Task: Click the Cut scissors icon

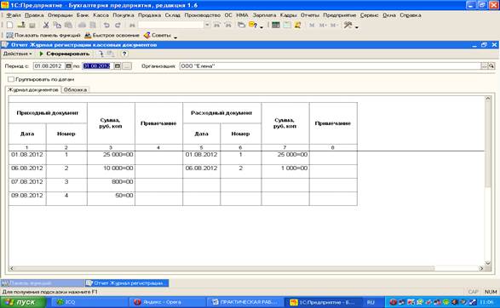Action: tap(46, 25)
